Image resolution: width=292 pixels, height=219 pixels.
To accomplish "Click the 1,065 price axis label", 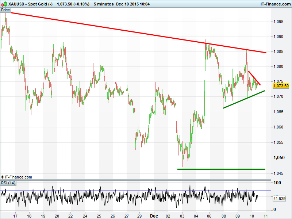I will click(x=278, y=112).
